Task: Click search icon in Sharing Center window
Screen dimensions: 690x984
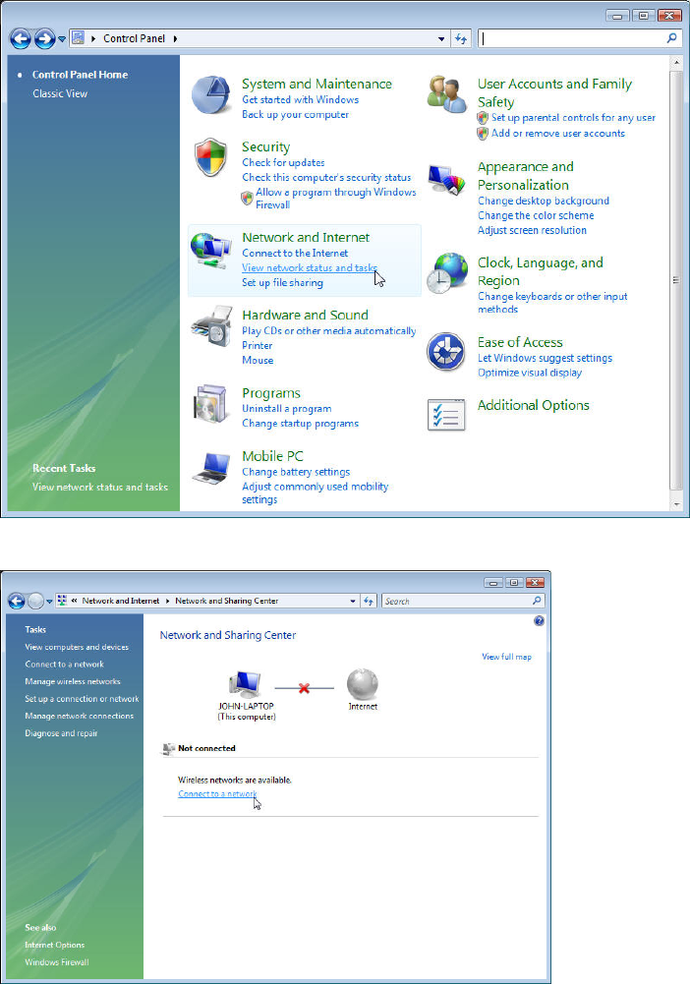Action: coord(537,601)
